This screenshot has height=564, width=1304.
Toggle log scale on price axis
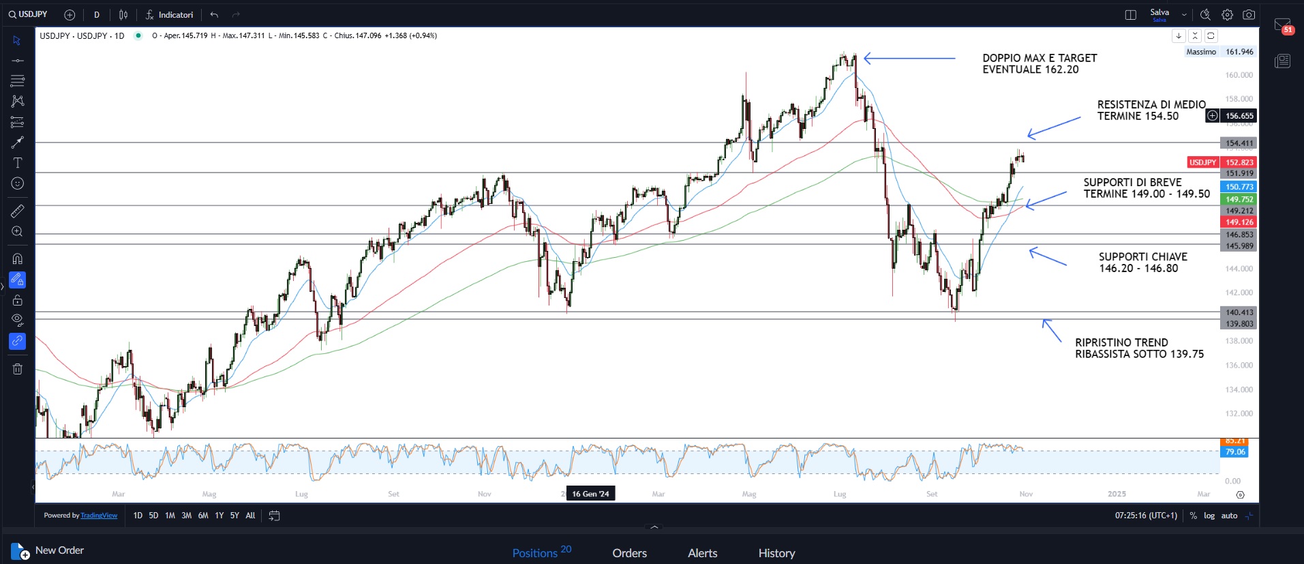[x=1209, y=516]
